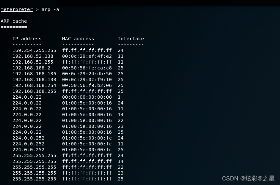The width and height of the screenshot is (280, 185).
Task: Click the ARP cache heading
Action: click(14, 21)
